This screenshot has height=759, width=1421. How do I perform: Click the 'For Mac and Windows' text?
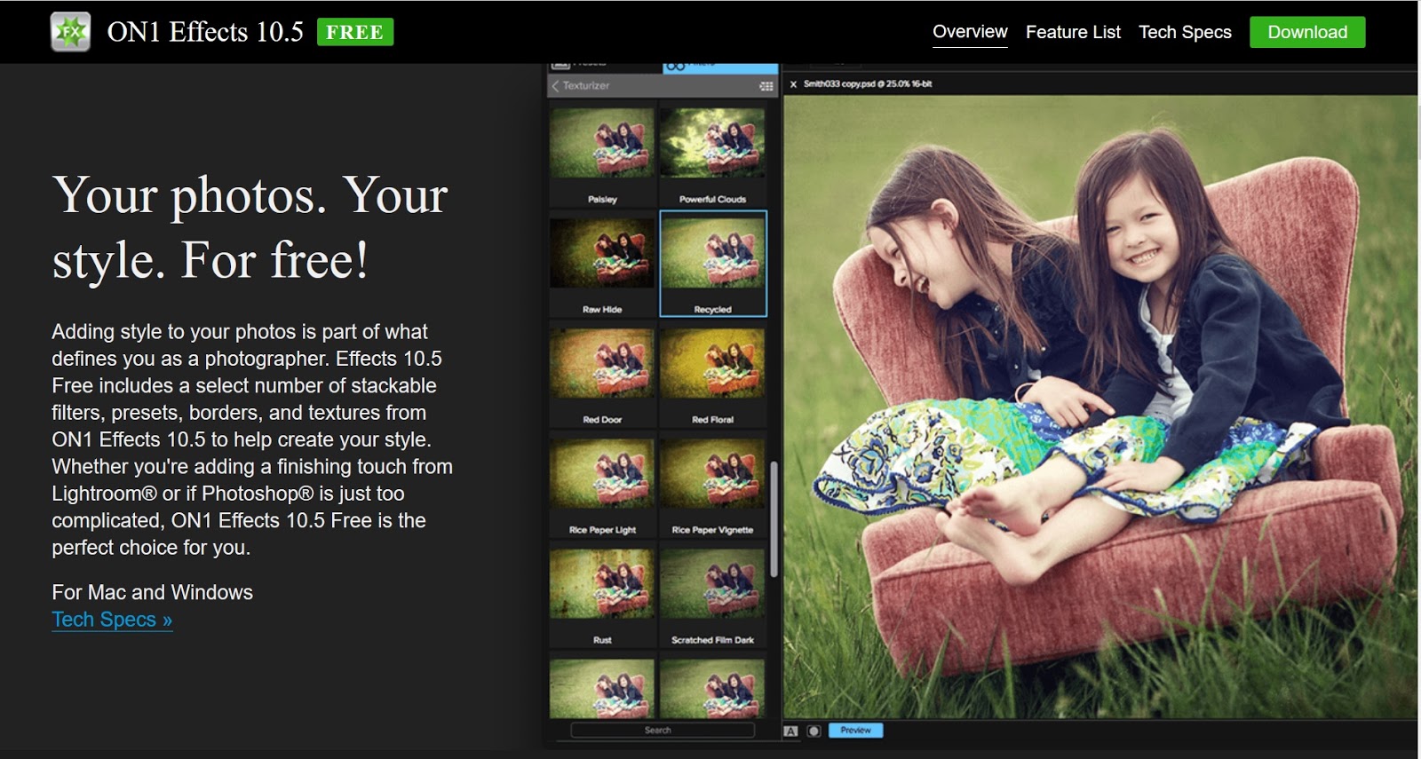pyautogui.click(x=152, y=592)
